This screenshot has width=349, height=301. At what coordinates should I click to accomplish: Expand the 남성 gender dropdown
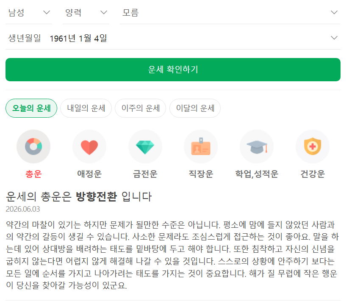[x=29, y=12]
